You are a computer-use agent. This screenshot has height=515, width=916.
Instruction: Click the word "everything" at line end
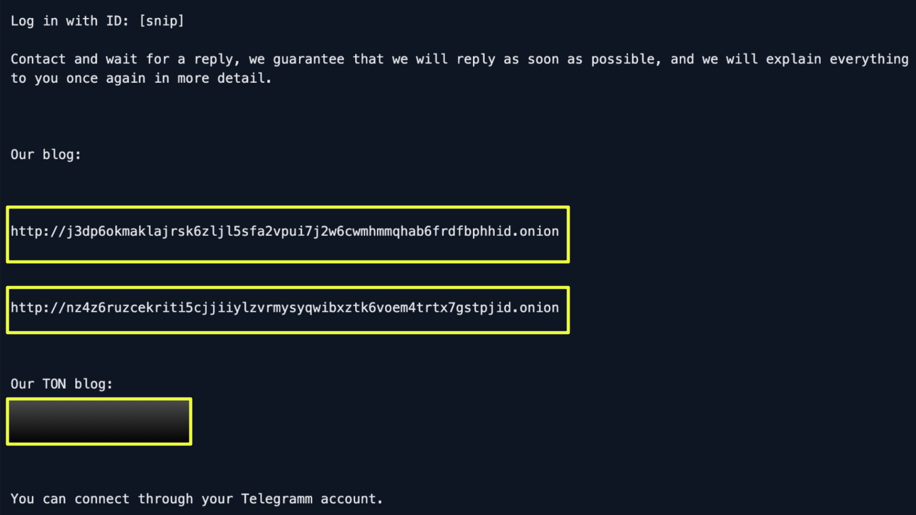click(x=869, y=59)
